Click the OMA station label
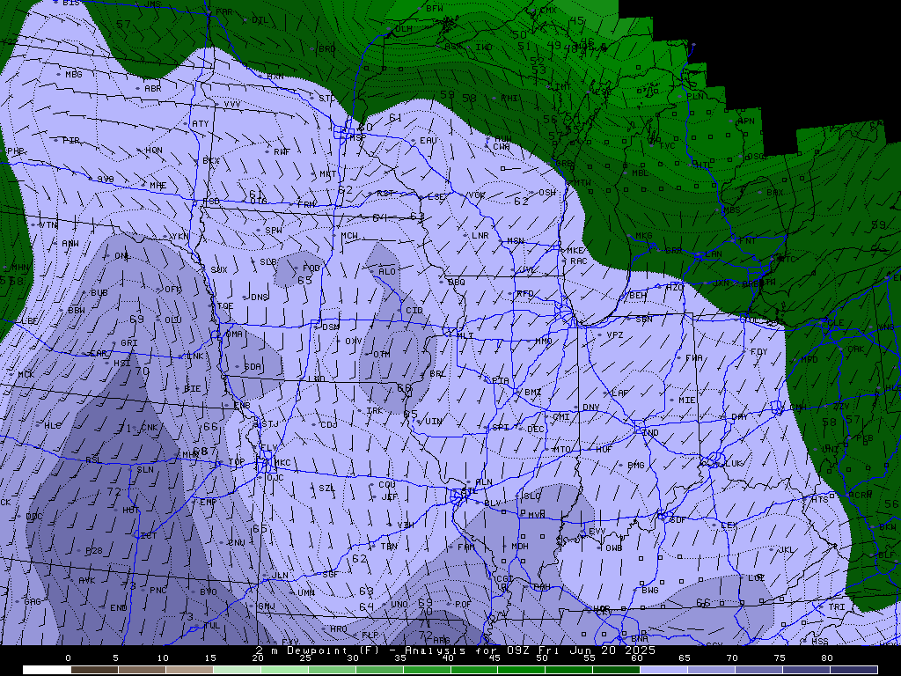Screen dimensions: 901x676 pos(233,334)
